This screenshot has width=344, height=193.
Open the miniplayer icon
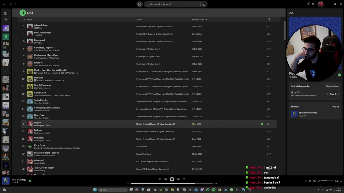336,181
